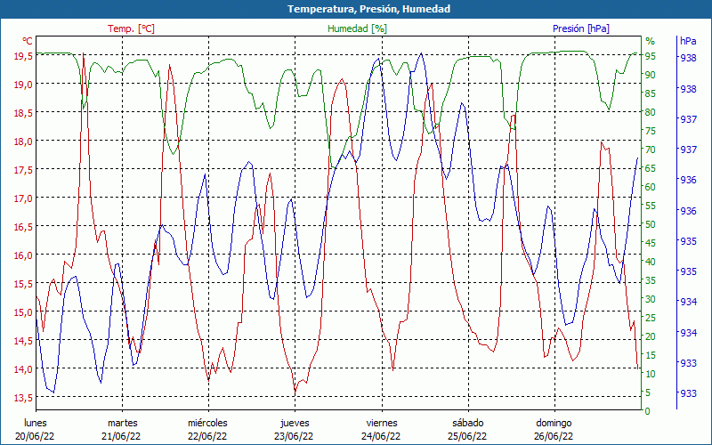
Task: Click the '25/06/22' date label
Action: tap(467, 436)
